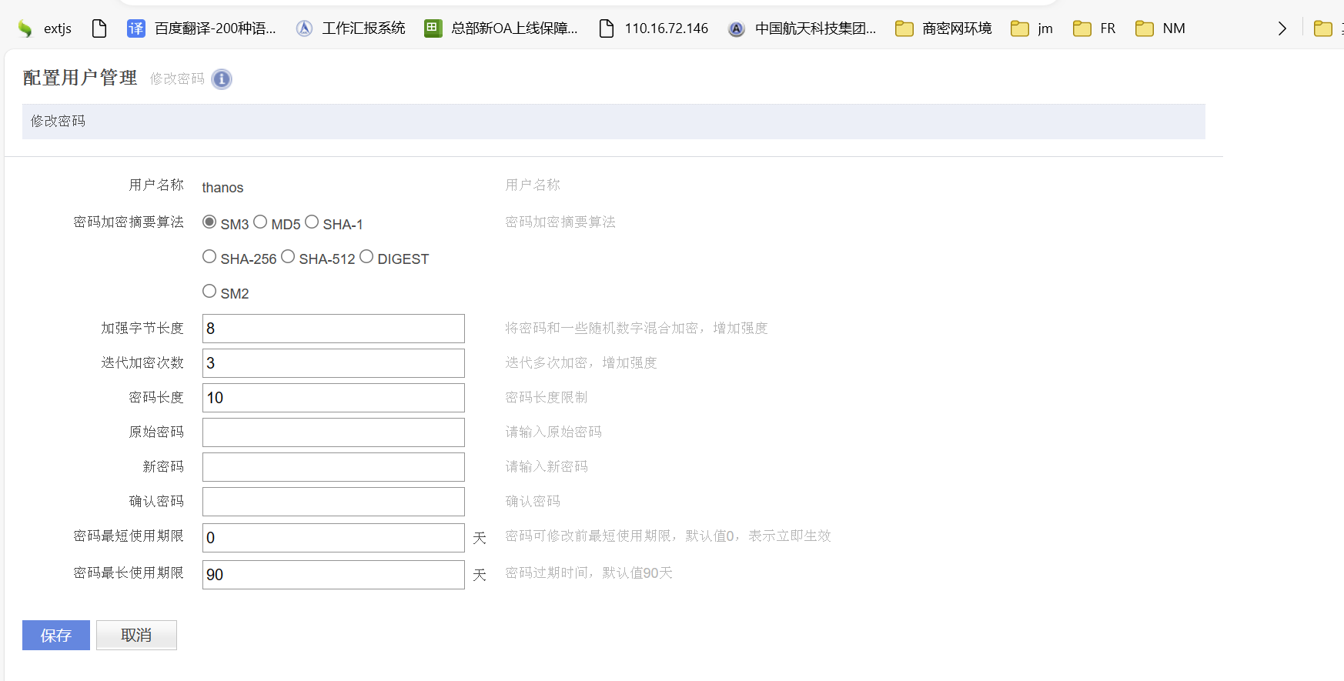Focus the 密码最长使用期限 input
1344x681 pixels.
pos(333,575)
